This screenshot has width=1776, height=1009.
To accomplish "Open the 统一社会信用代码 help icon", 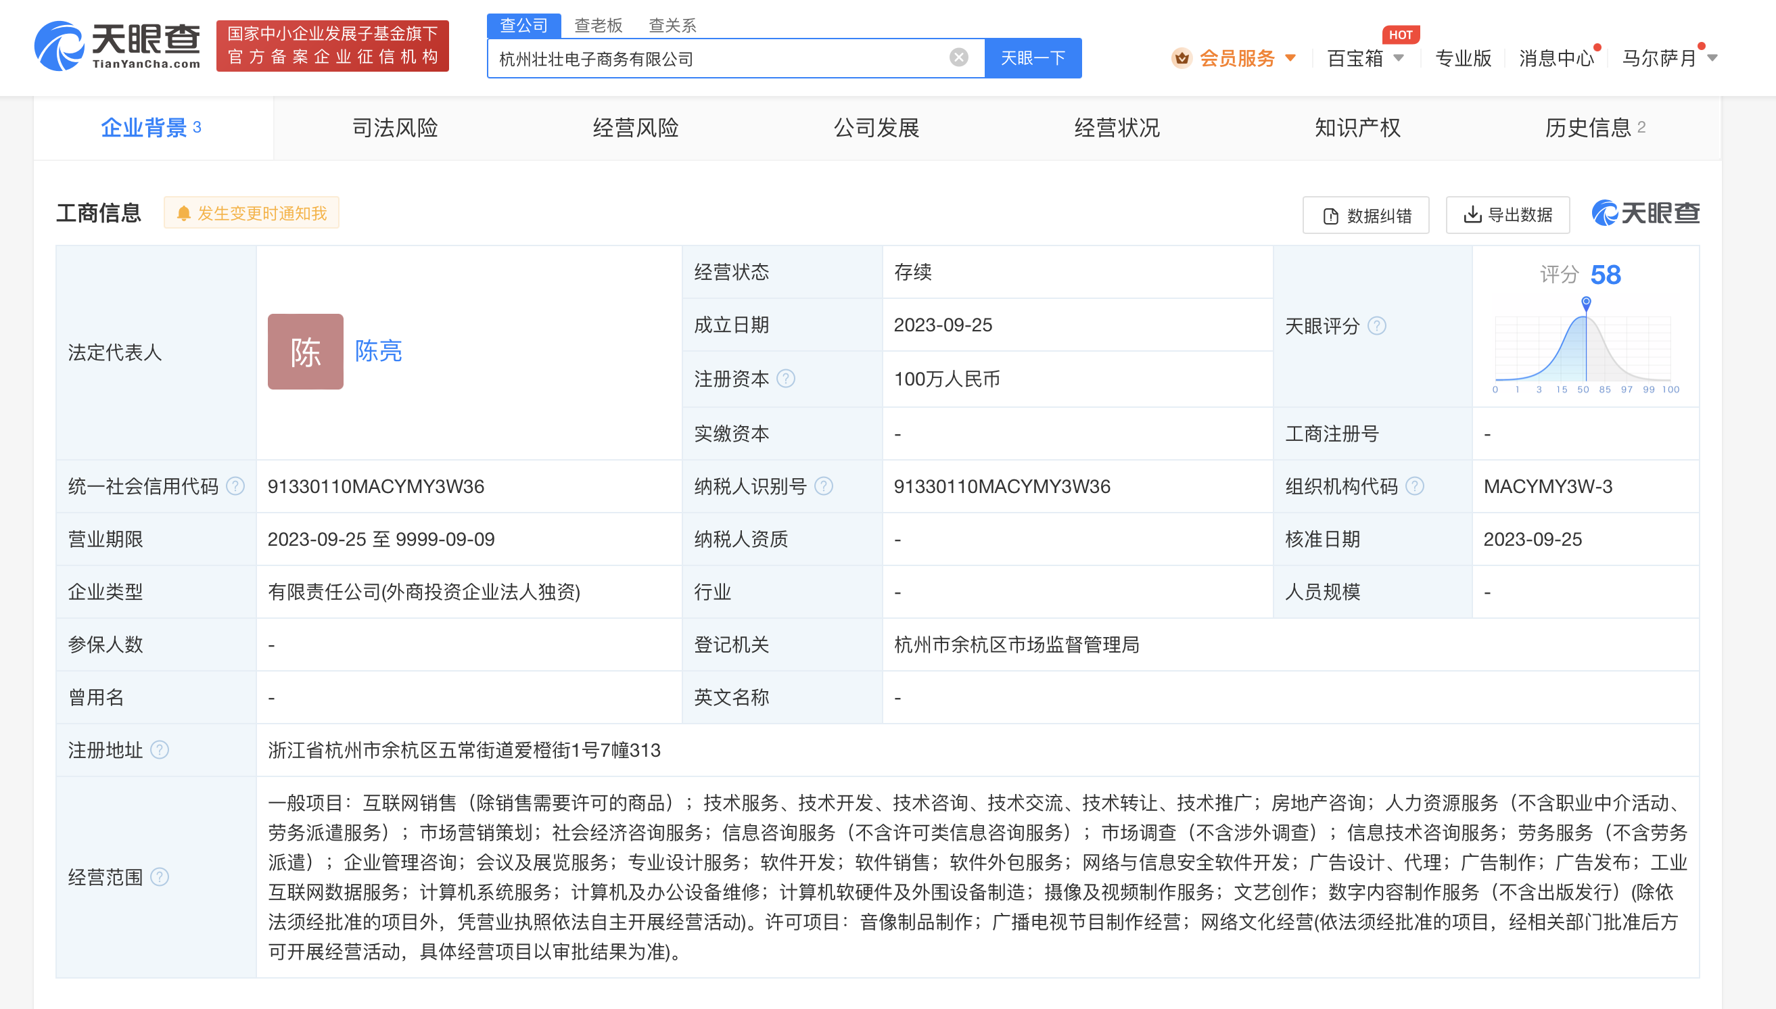I will pyautogui.click(x=235, y=486).
